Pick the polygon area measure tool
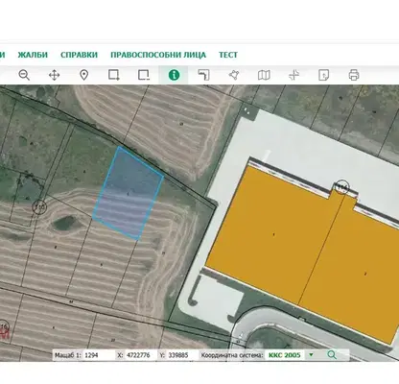The height and width of the screenshot is (384, 399). (234, 75)
